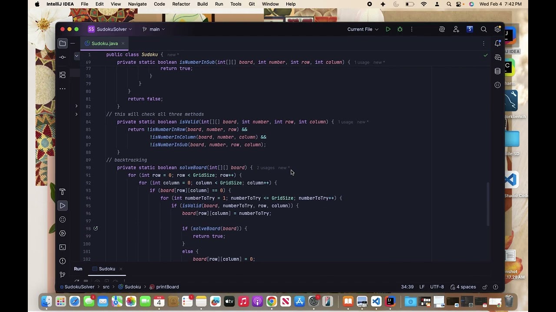Open the Current File run configuration dropdown
The image size is (556, 312).
[363, 29]
